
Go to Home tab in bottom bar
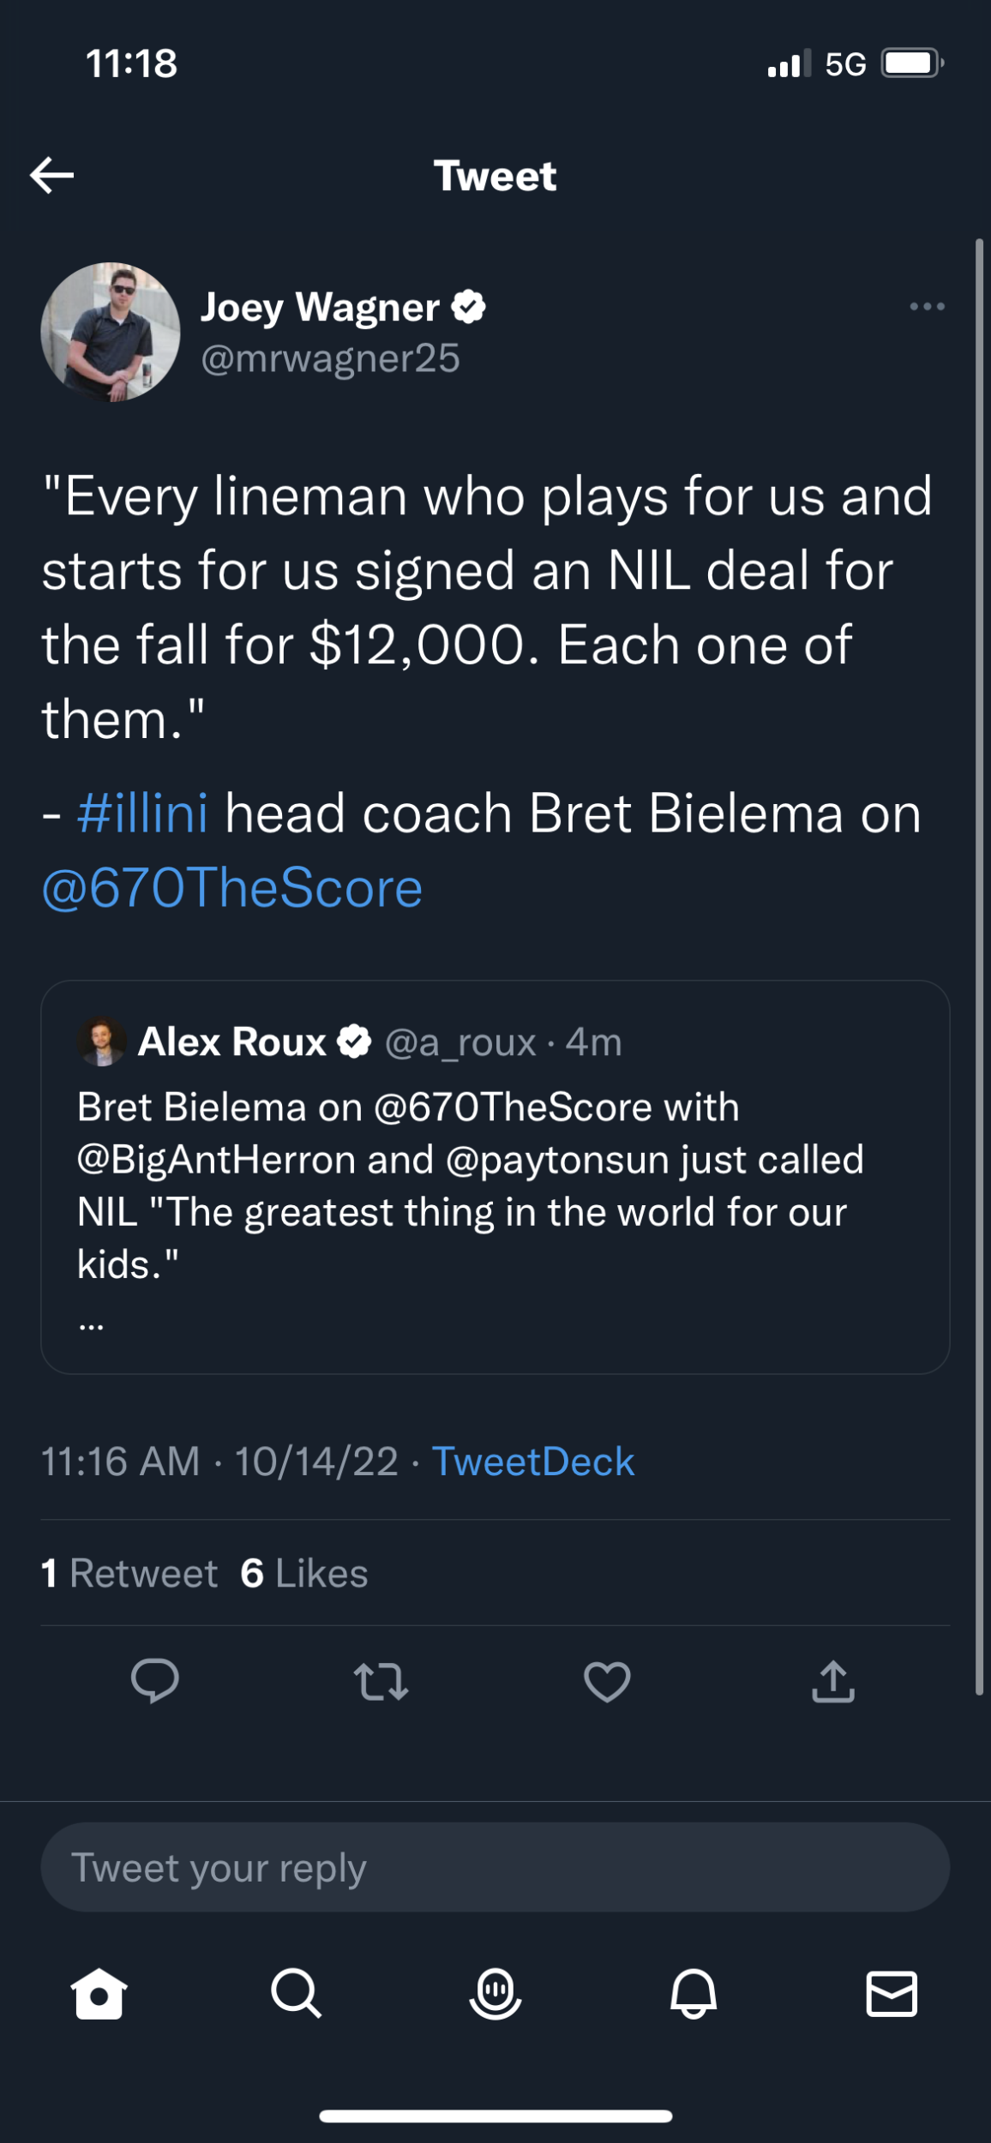(99, 1993)
